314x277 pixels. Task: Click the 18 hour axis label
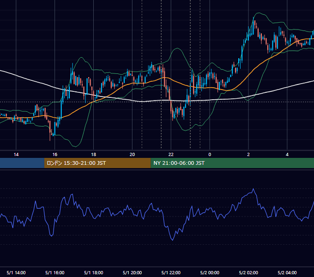click(x=94, y=155)
